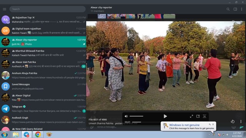Click sender name Umesh Sharma Patrika

(101, 123)
